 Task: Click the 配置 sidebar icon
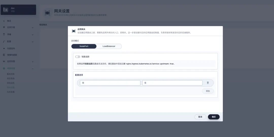pos(4,42)
